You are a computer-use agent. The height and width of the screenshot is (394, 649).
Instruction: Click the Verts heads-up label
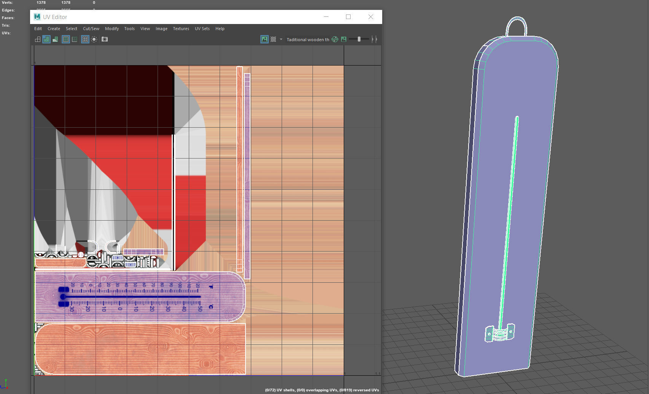pyautogui.click(x=7, y=3)
